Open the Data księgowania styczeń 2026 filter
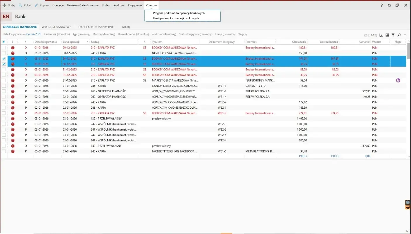Image resolution: width=411 pixels, height=234 pixels. point(22,34)
